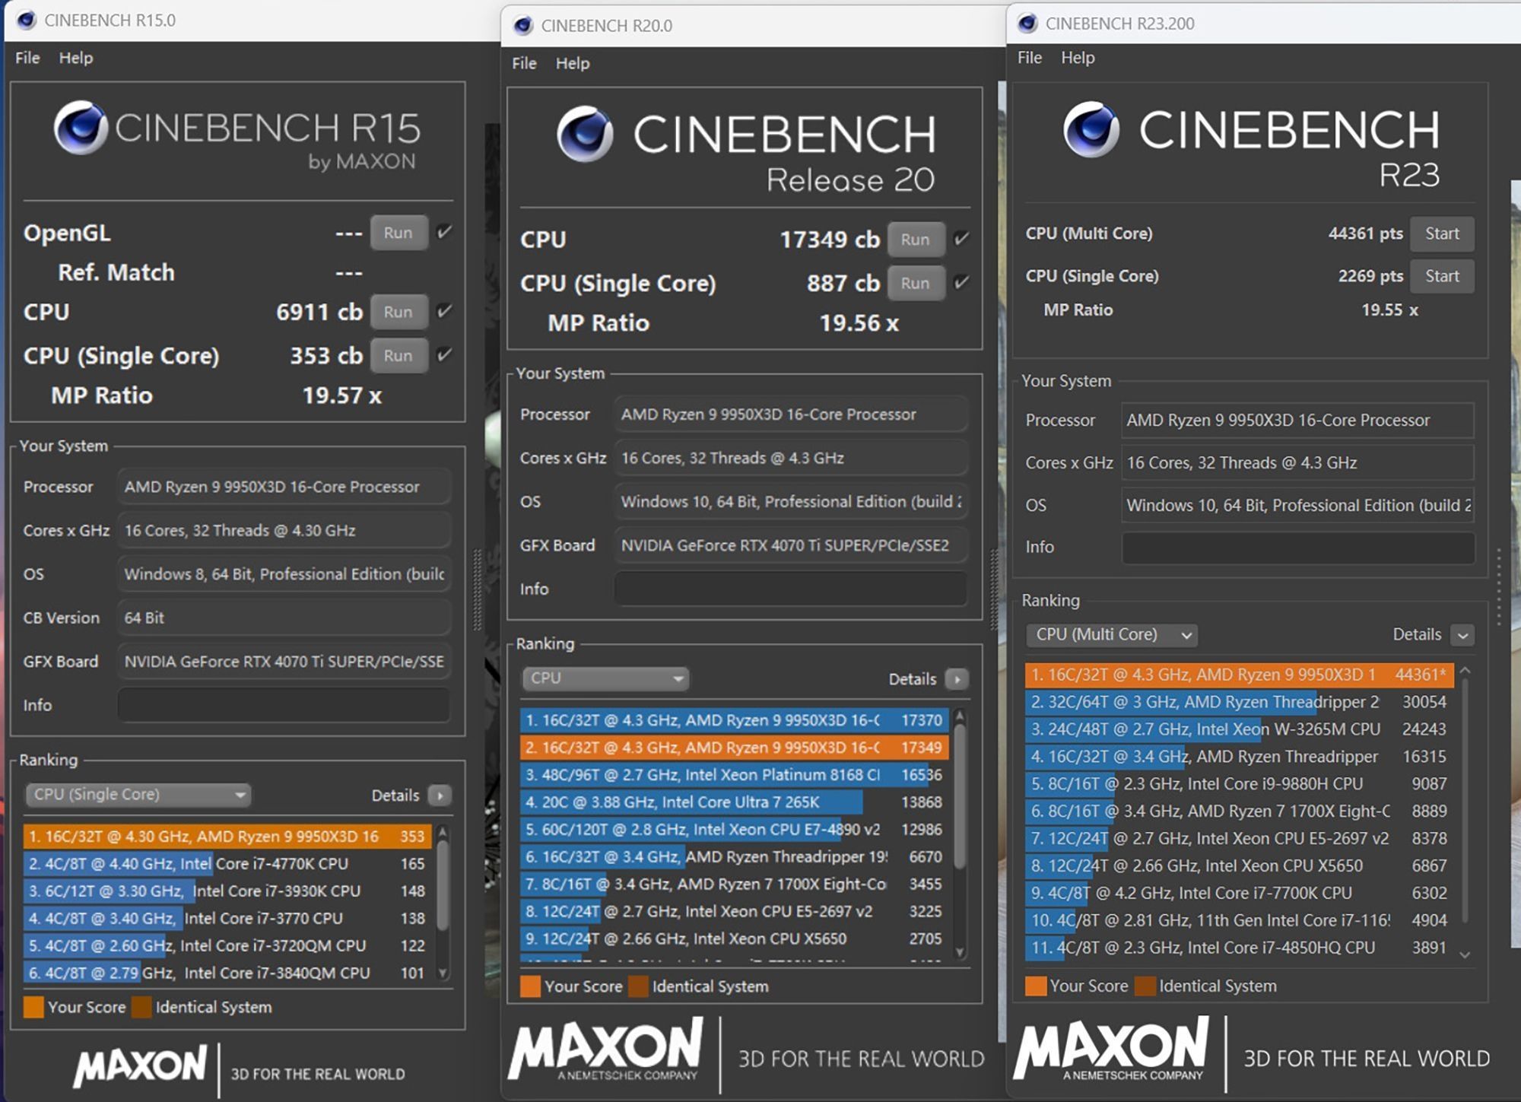Viewport: 1521px width, 1102px height.
Task: Click the Cinebench R23 logo sphere
Action: pyautogui.click(x=1091, y=129)
